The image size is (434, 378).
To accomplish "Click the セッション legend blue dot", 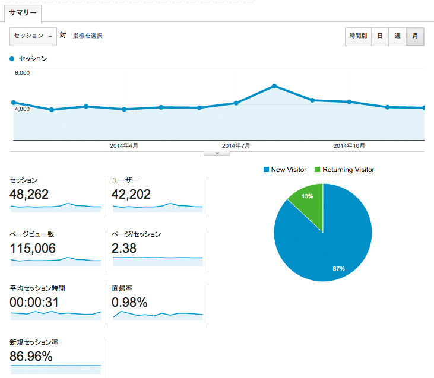I will click(12, 59).
